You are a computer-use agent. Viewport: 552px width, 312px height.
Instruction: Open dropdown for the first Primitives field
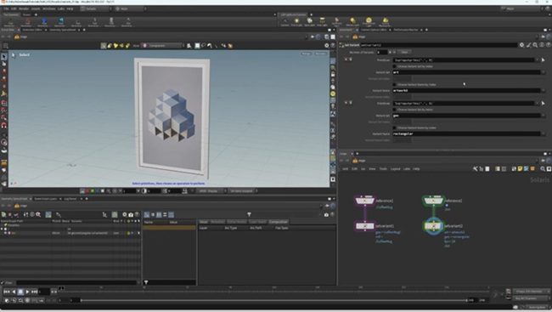point(537,60)
